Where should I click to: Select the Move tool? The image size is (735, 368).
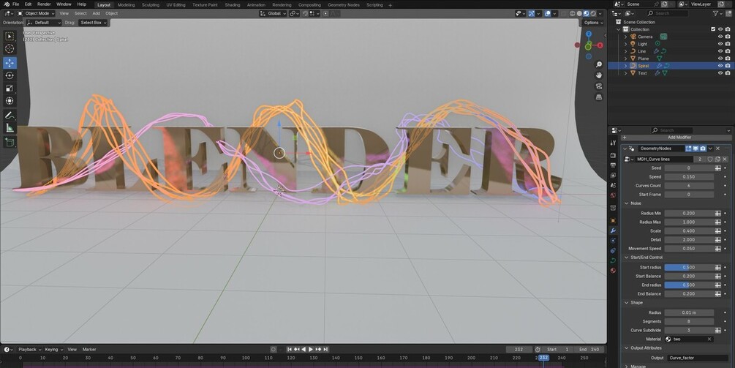pos(10,63)
